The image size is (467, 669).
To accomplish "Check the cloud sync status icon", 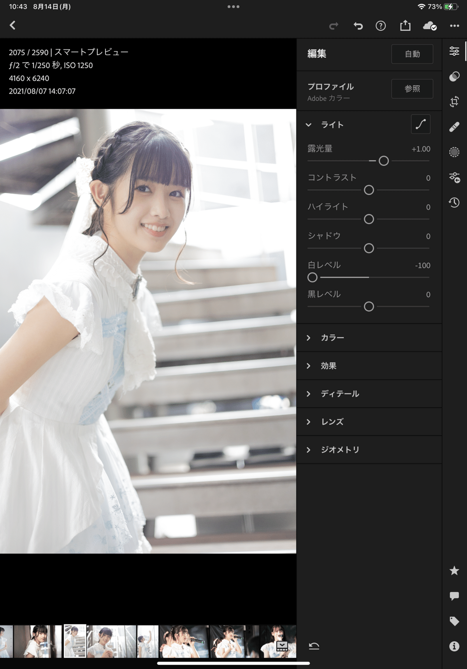I will (x=430, y=26).
